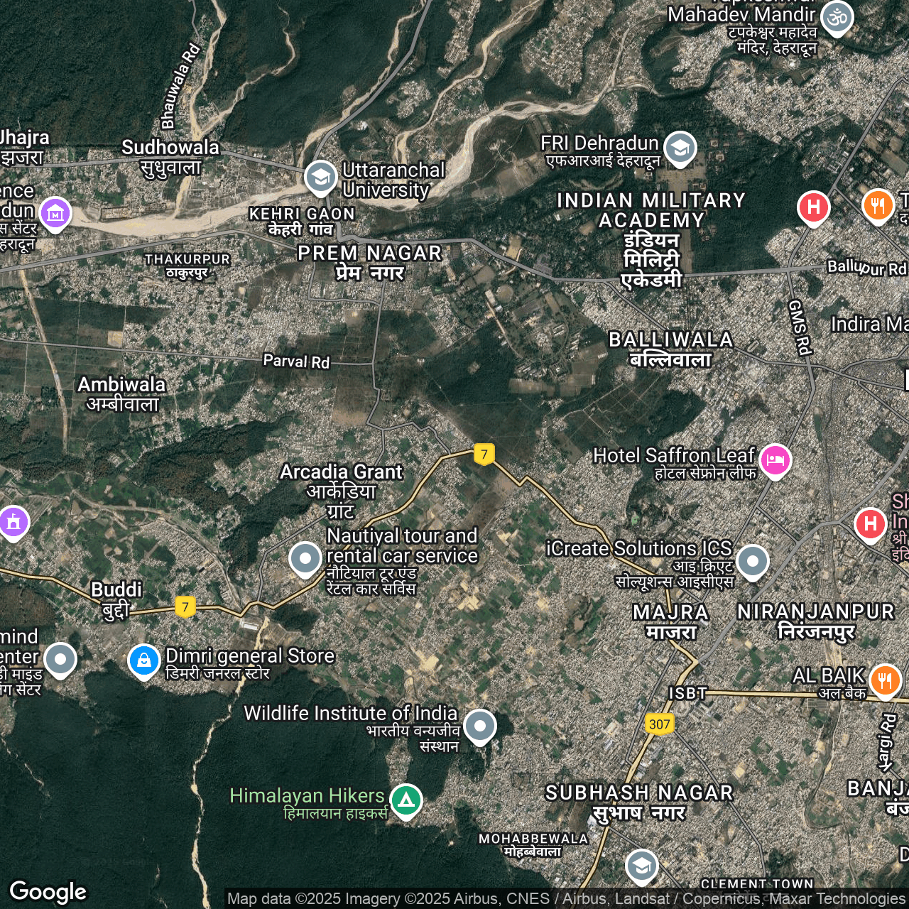
Task: Click the Prem Nagar locality label
Action: click(369, 262)
